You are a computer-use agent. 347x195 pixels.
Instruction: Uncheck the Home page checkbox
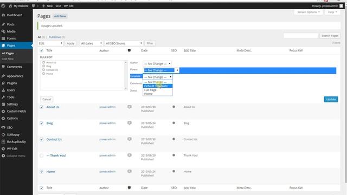point(42,172)
